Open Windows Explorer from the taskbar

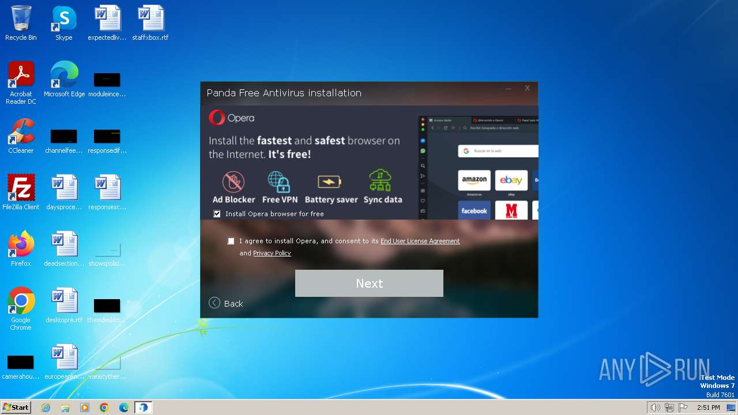65,408
